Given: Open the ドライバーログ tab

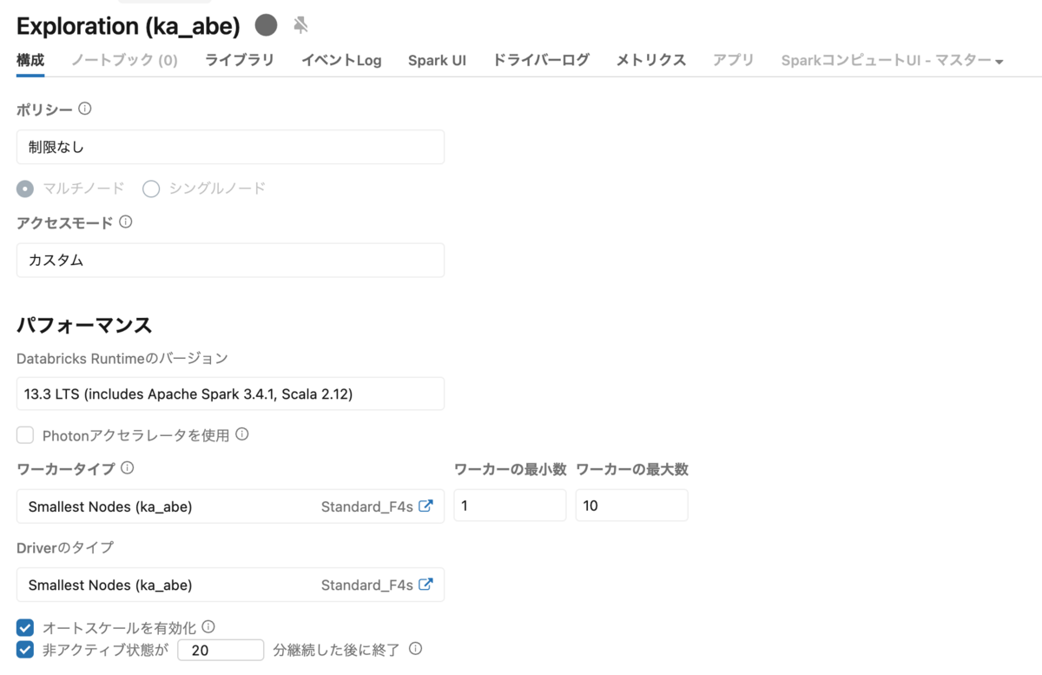Looking at the screenshot, I should pyautogui.click(x=541, y=60).
